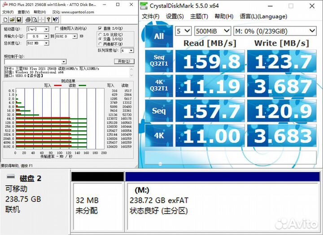The image size is (323, 235).
Task: Open the test count dropdown showing 5
Action: 183,31
